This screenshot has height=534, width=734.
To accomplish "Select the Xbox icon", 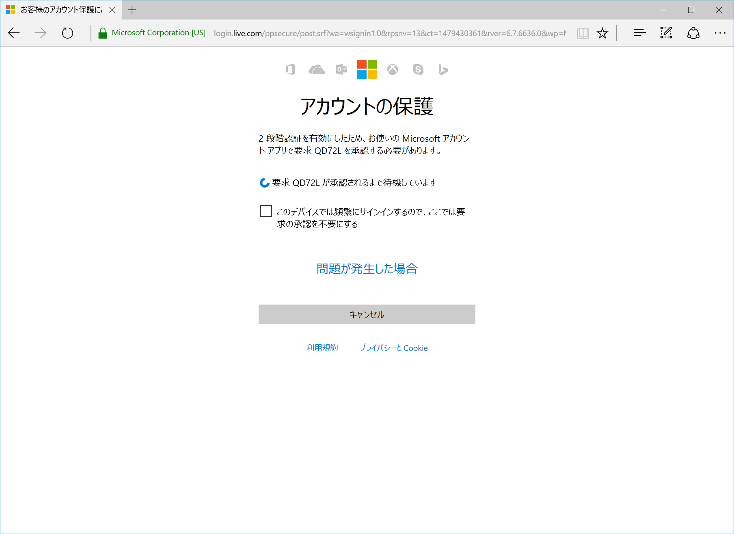I will tap(392, 69).
